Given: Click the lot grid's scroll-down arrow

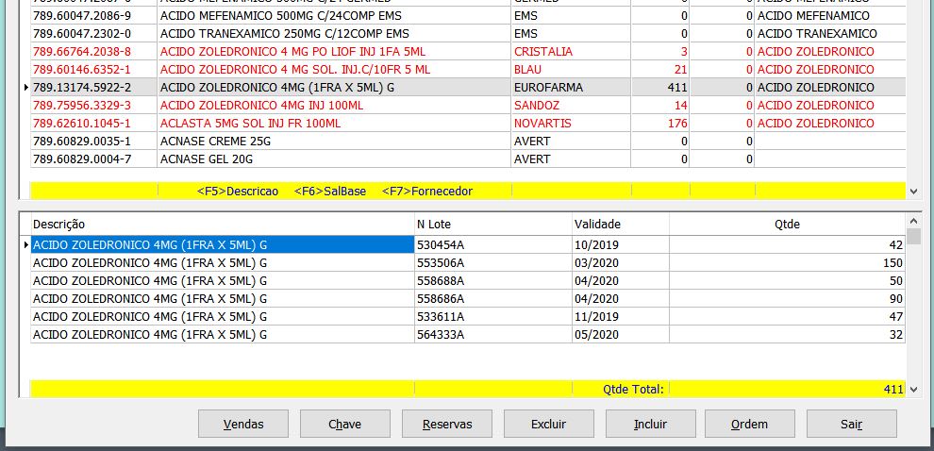Looking at the screenshot, I should 912,389.
